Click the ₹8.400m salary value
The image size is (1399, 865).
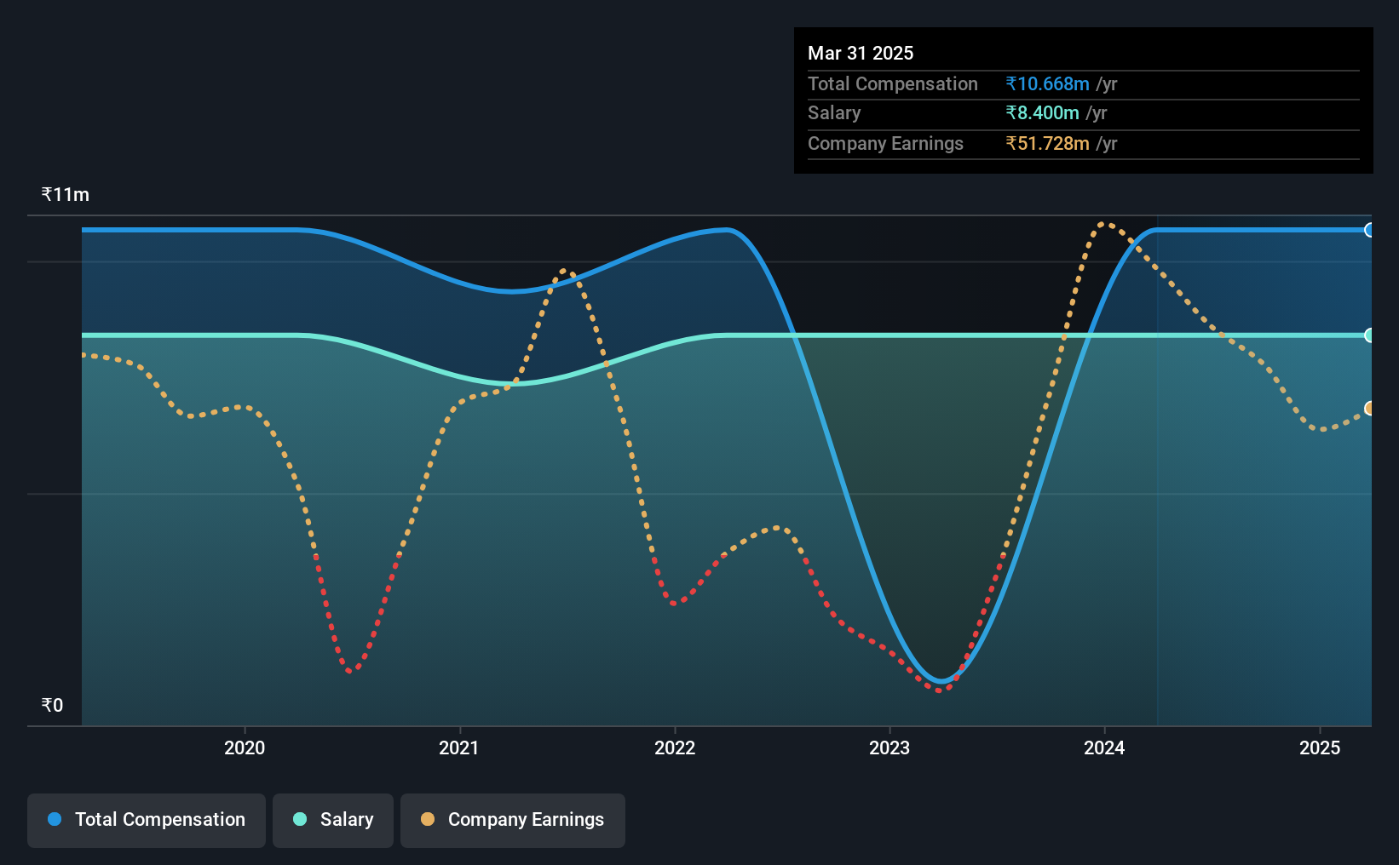click(1042, 112)
